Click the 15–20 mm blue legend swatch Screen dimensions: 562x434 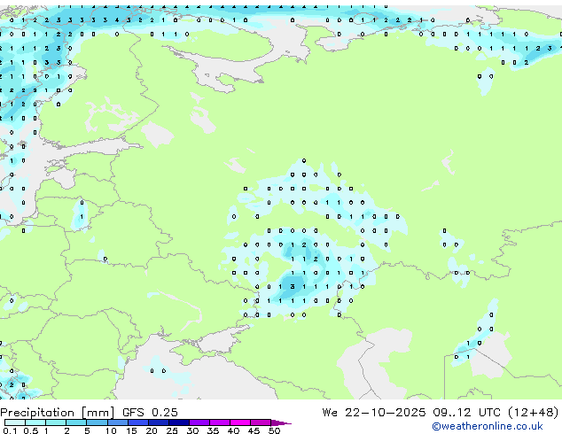pos(137,422)
